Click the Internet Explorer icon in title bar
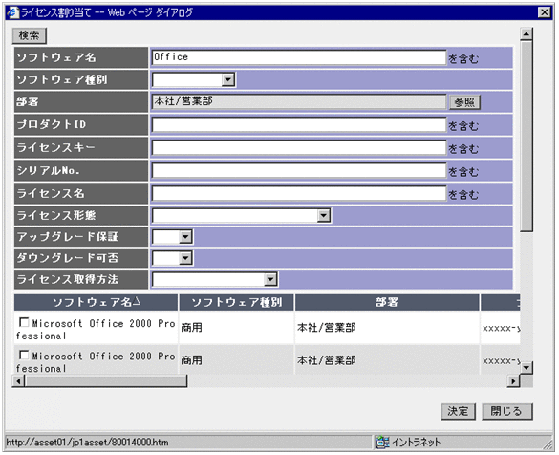The width and height of the screenshot is (559, 455). 12,12
